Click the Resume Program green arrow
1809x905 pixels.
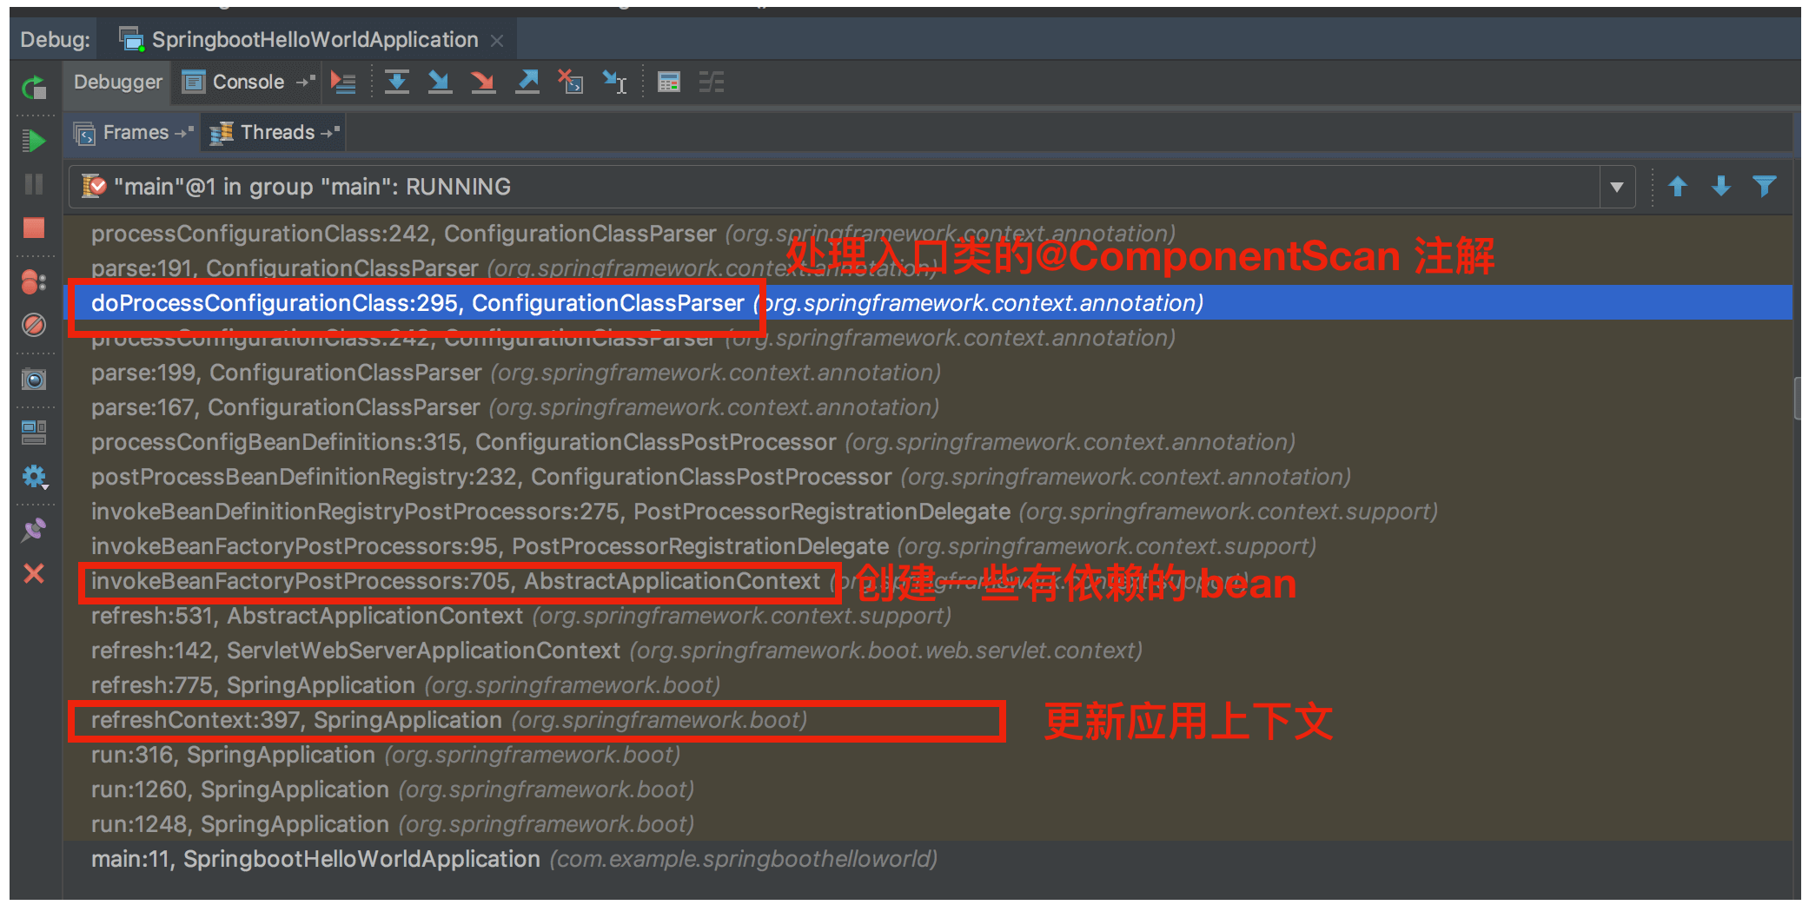click(34, 140)
